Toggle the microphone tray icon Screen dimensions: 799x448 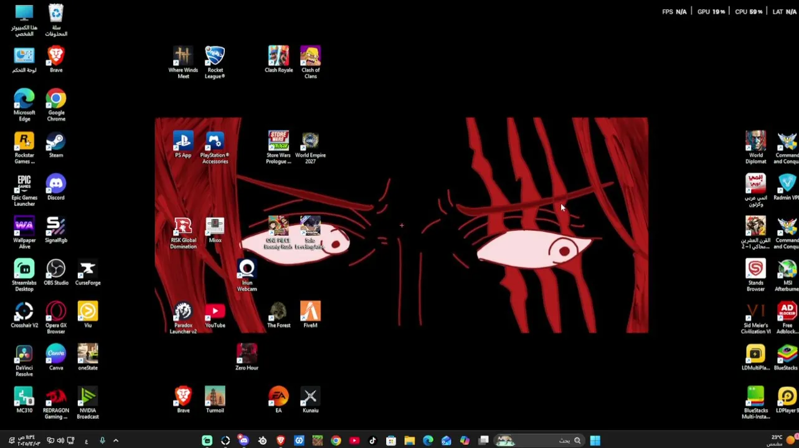pos(102,441)
